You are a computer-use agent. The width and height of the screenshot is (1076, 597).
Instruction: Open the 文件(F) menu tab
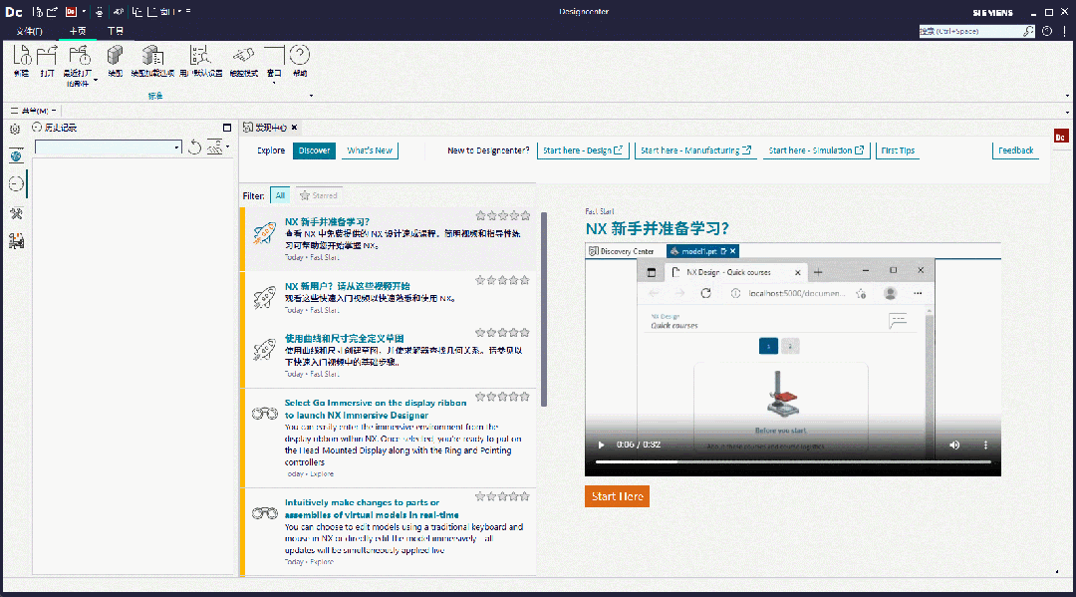[30, 31]
